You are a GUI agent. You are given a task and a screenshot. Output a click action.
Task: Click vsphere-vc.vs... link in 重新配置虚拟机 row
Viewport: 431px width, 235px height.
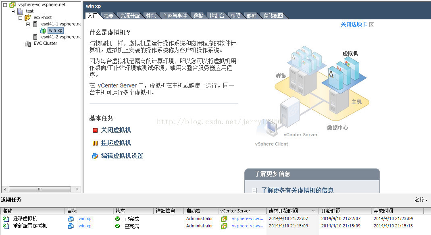tap(248, 226)
